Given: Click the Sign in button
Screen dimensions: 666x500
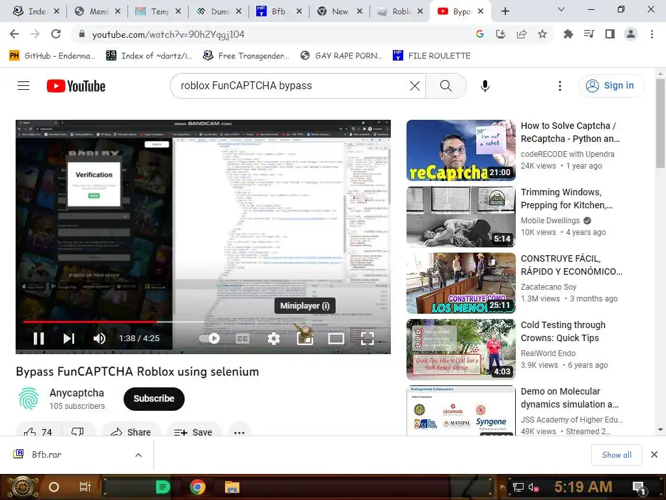Looking at the screenshot, I should pos(611,86).
